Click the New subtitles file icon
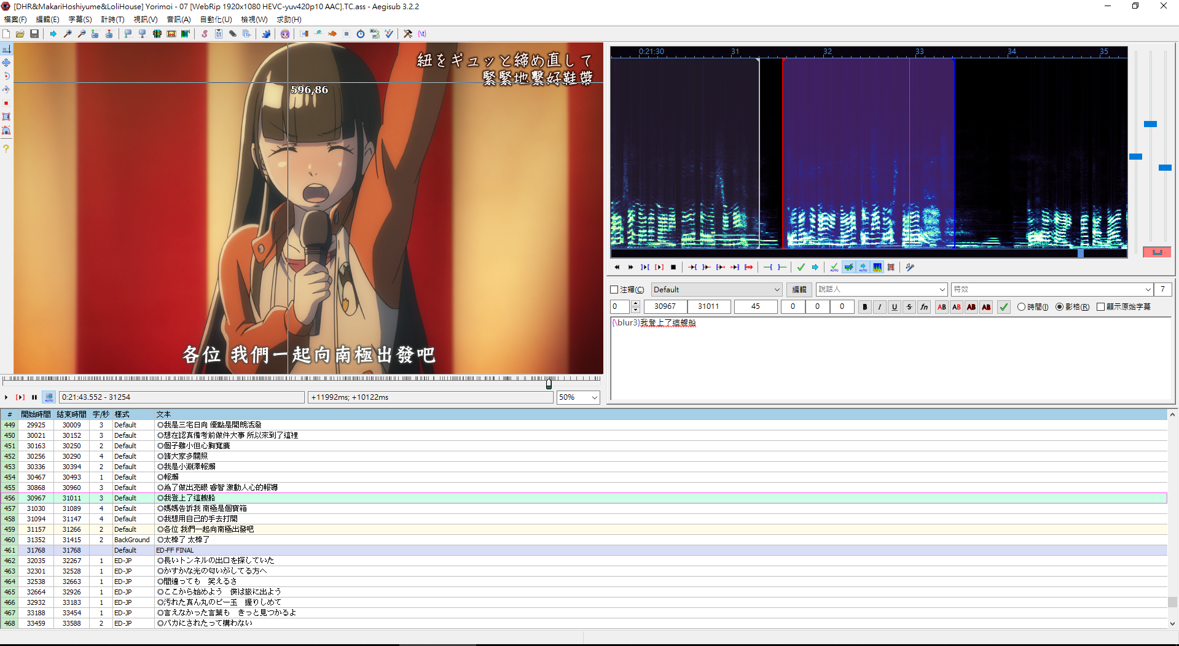The height and width of the screenshot is (646, 1179). pos(6,34)
